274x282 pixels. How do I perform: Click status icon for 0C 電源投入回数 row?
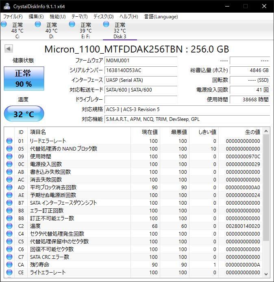coord(9,164)
